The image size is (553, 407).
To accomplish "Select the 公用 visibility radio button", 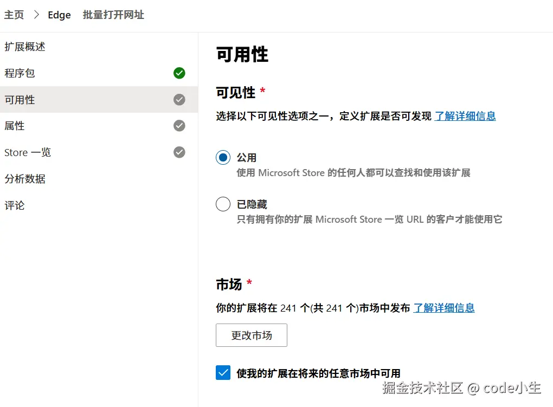I will 223,158.
